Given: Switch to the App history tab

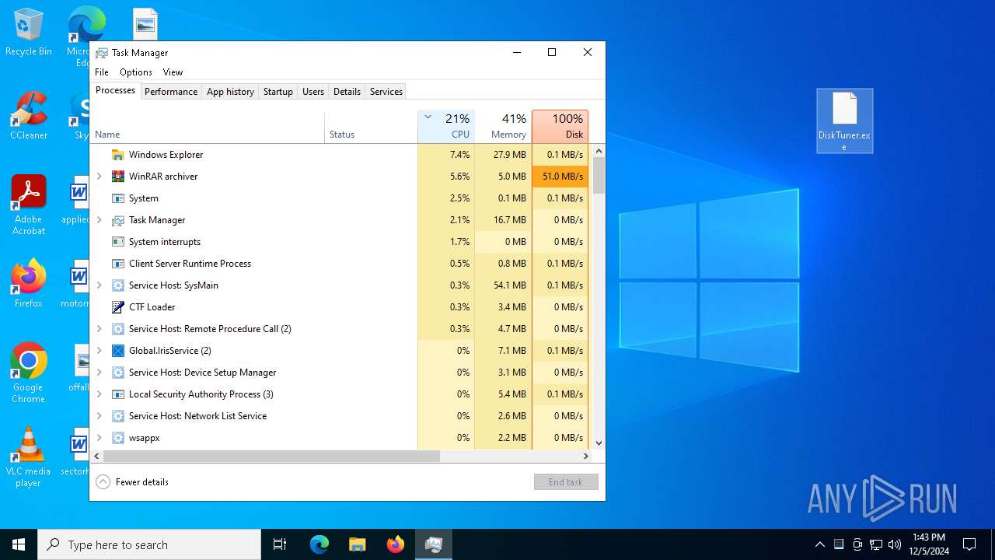Looking at the screenshot, I should (x=230, y=92).
